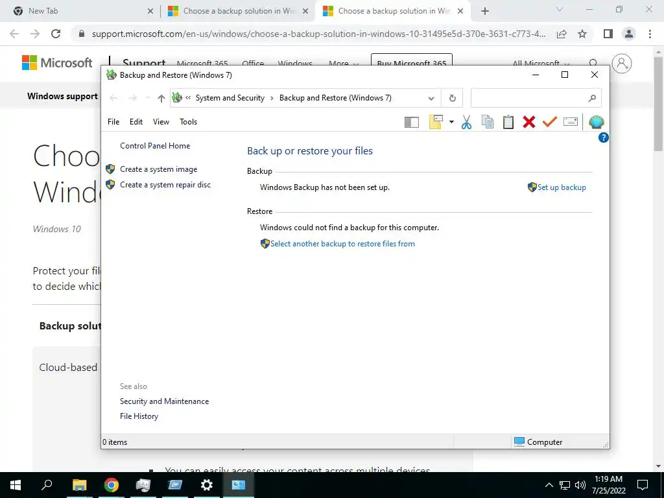664x498 pixels.
Task: Click the red X Delete icon
Action: coord(529,122)
